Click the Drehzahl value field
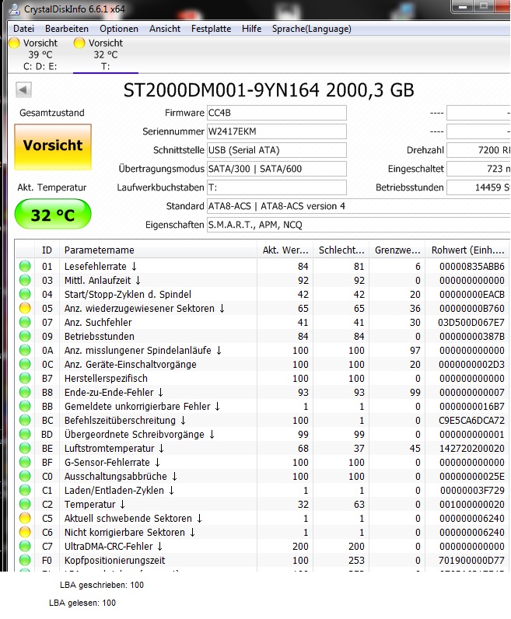The width and height of the screenshot is (511, 619). click(x=478, y=150)
